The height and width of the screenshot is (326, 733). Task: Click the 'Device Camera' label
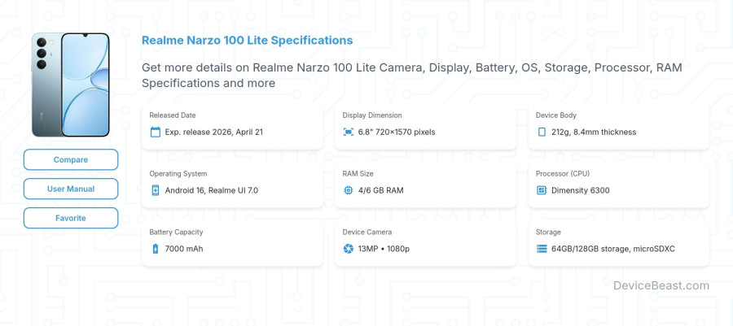[367, 232]
